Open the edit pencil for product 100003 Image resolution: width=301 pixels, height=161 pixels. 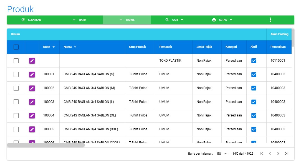coord(32,102)
